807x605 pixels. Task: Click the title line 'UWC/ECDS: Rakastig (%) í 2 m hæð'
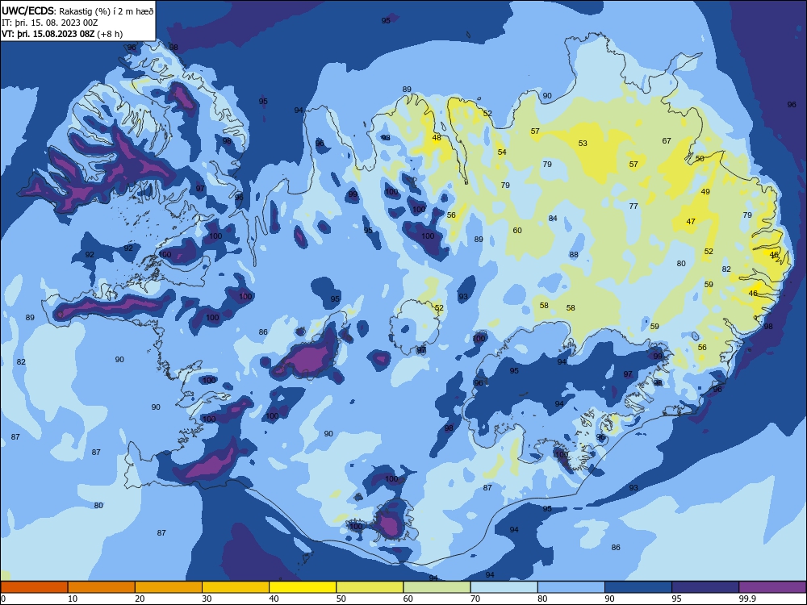coord(77,10)
